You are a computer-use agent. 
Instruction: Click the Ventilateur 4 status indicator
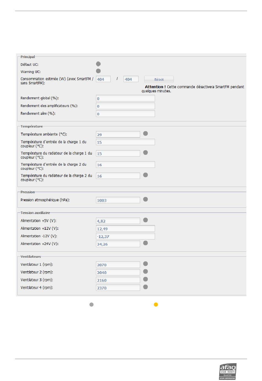click(146, 287)
